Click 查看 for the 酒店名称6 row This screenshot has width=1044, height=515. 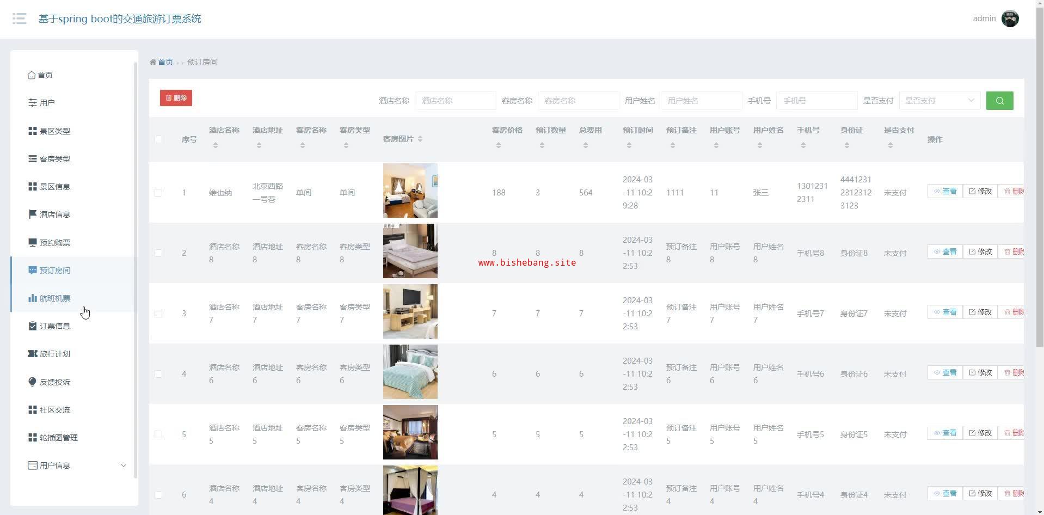tap(945, 372)
